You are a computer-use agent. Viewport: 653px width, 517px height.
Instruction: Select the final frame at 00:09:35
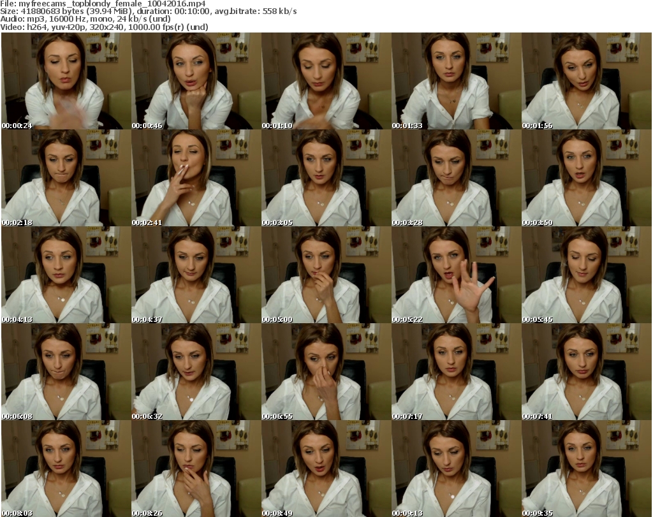tap(586, 469)
